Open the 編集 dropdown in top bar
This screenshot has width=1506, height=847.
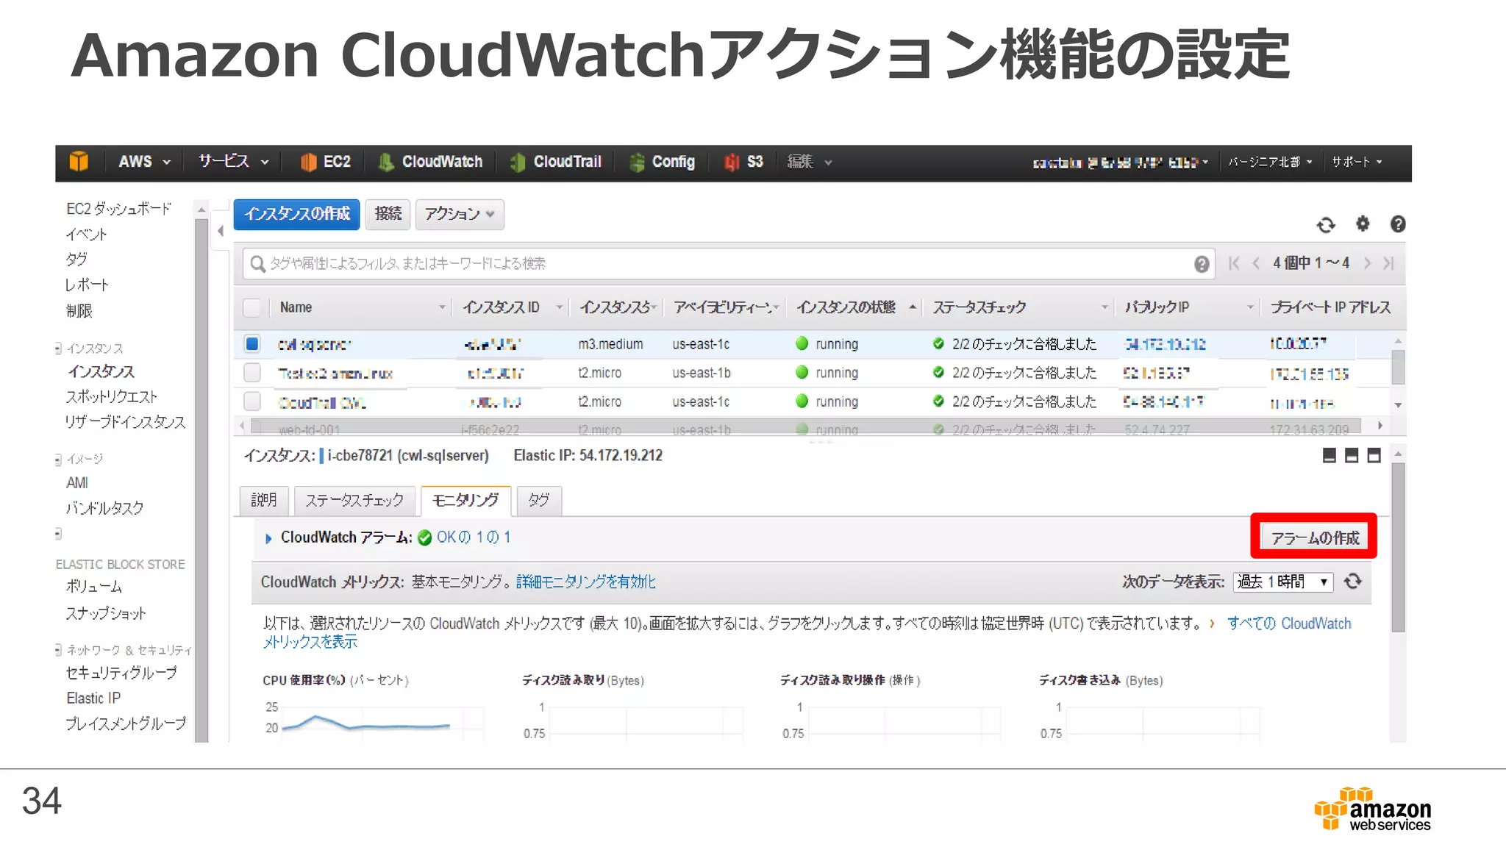click(809, 162)
